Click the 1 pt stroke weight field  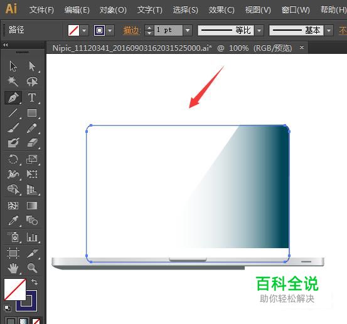pyautogui.click(x=168, y=30)
